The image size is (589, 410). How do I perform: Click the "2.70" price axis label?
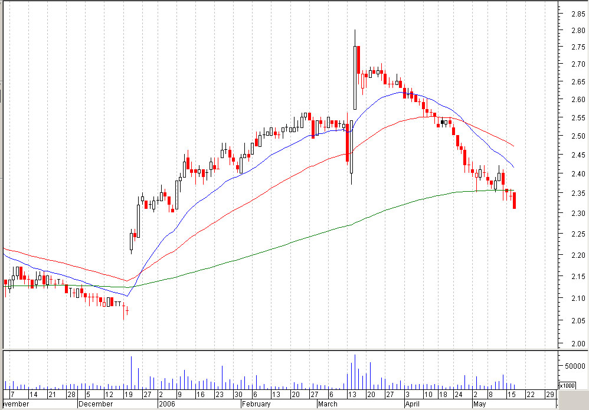click(578, 64)
